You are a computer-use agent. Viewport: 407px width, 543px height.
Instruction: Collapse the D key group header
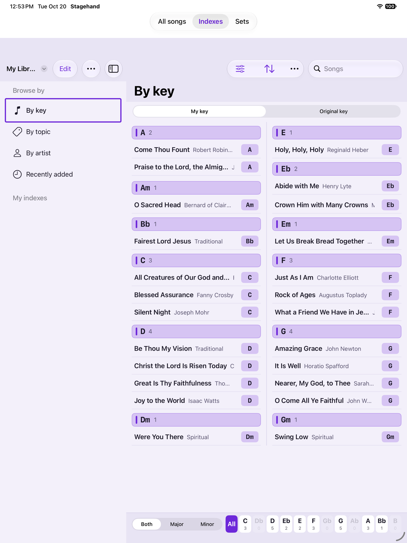(196, 332)
